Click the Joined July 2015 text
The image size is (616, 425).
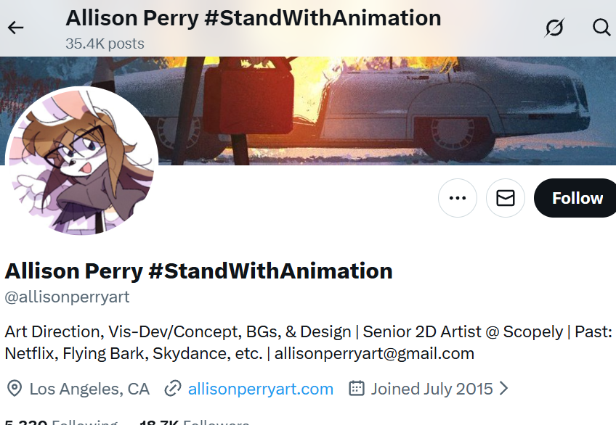(431, 389)
